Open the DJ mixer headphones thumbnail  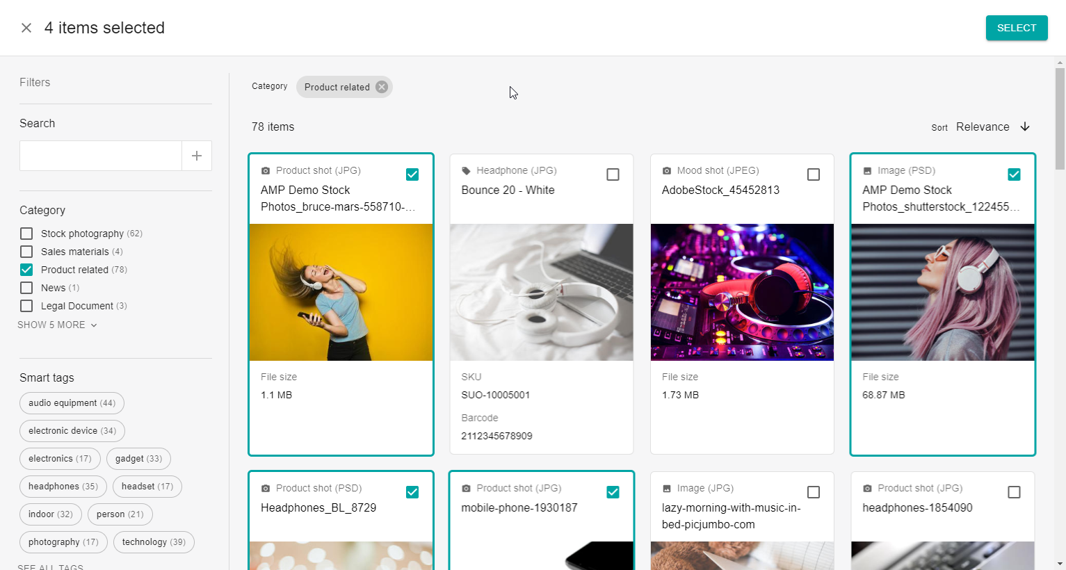[742, 292]
